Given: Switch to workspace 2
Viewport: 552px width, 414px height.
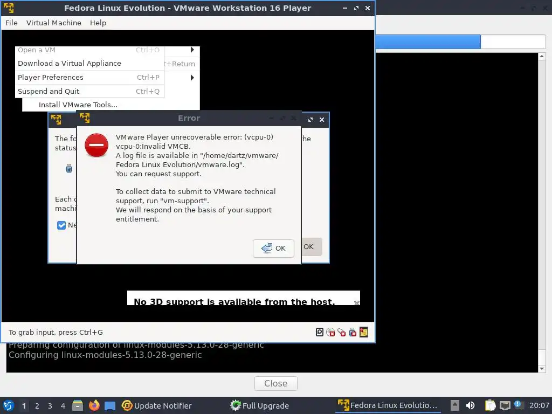Looking at the screenshot, I should 37,406.
